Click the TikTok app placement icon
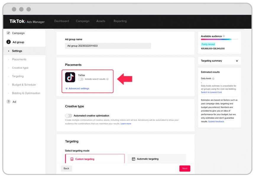Image resolution: width=259 pixels, height=185 pixels. [x=70, y=77]
